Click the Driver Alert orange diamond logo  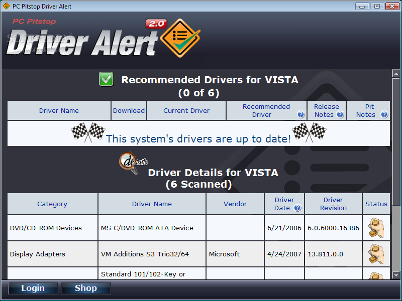coord(180,38)
